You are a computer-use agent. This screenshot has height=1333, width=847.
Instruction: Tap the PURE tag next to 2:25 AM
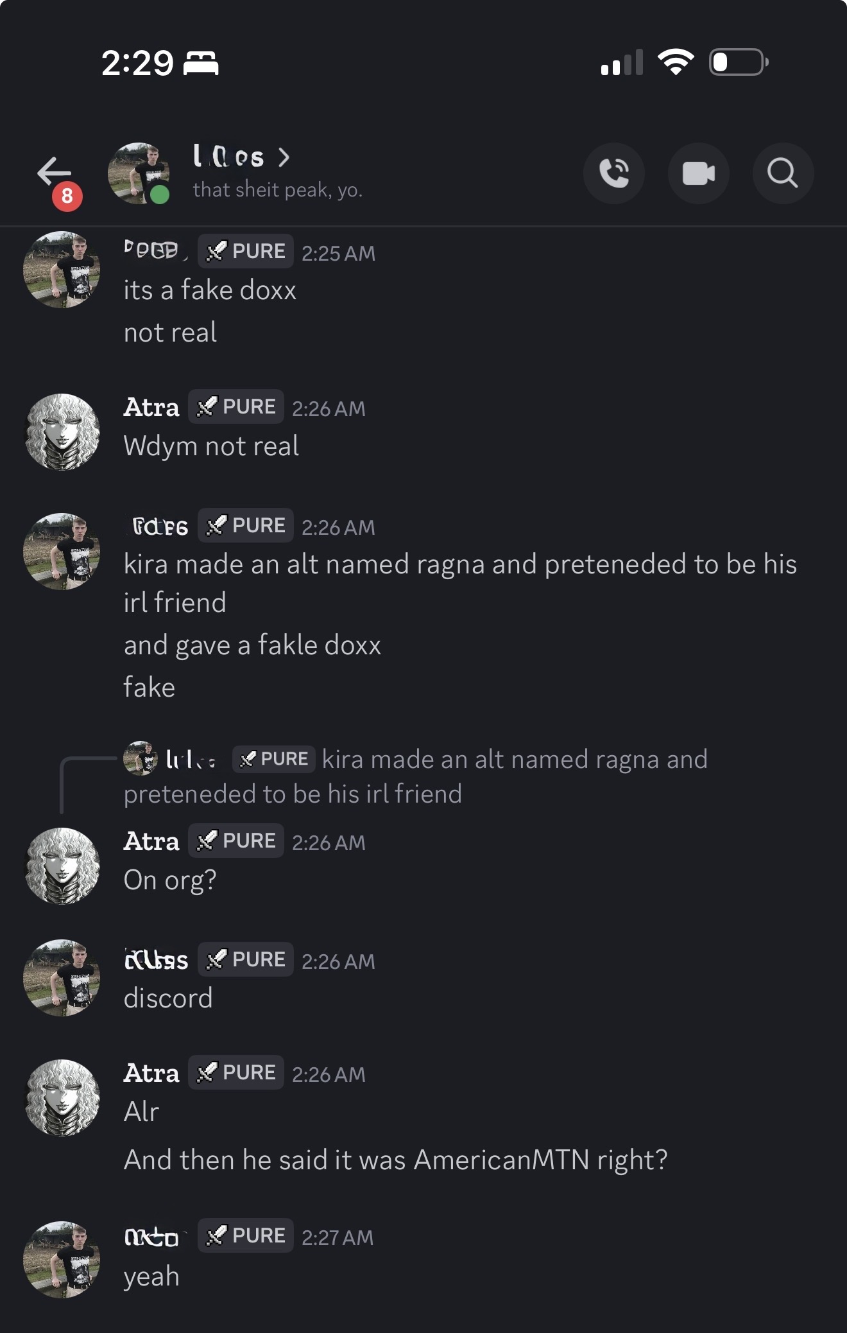tap(246, 251)
